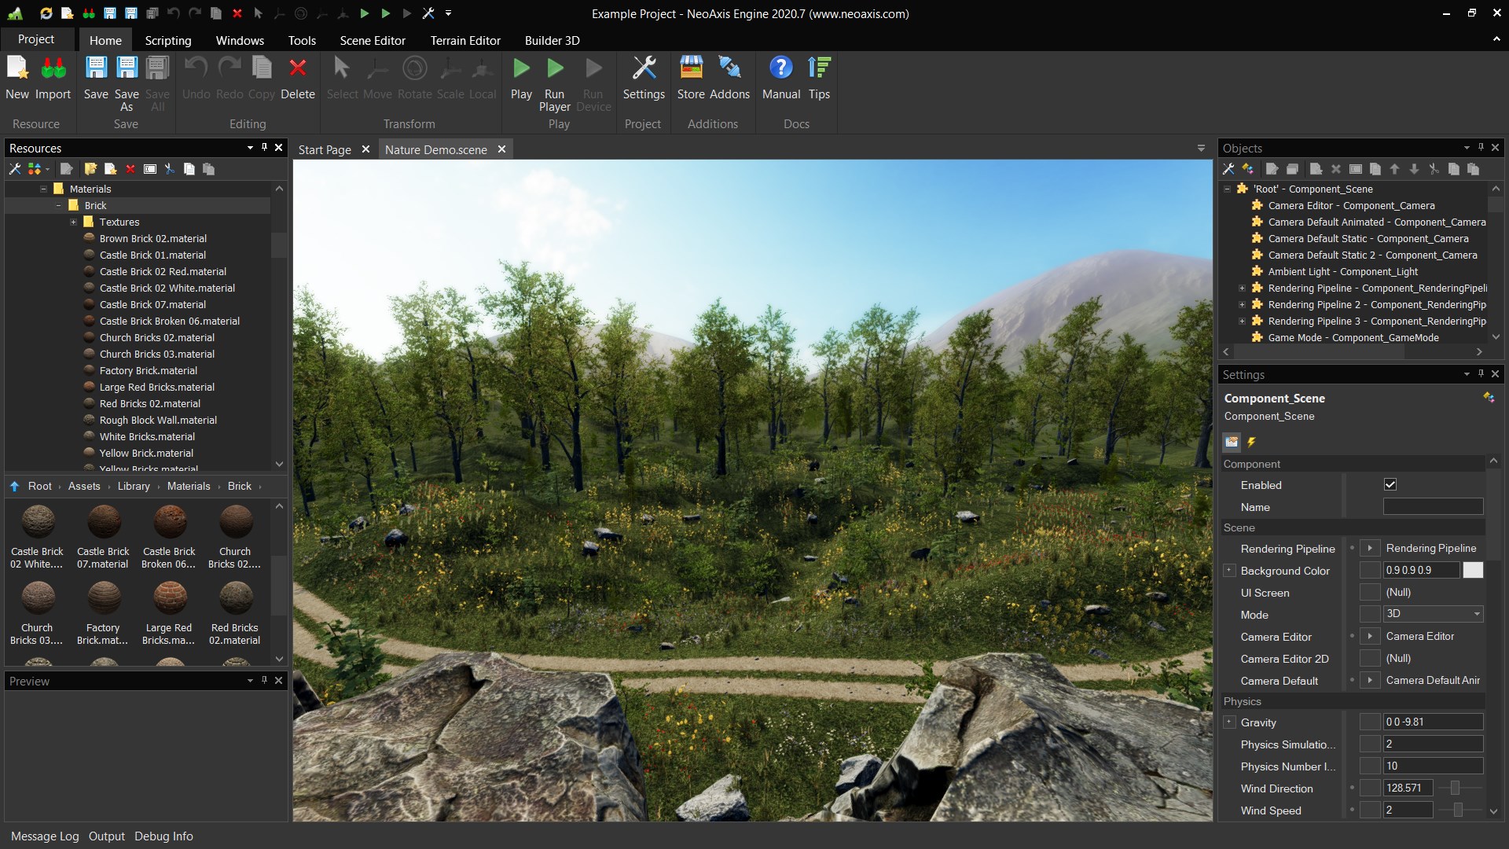Show the Tips icon
The width and height of the screenshot is (1509, 849).
[819, 69]
